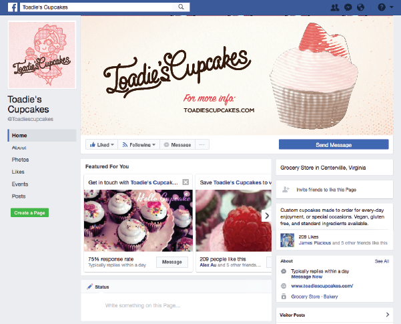The height and width of the screenshot is (324, 401).
Task: Click the Facebook logo icon
Action: point(13,7)
